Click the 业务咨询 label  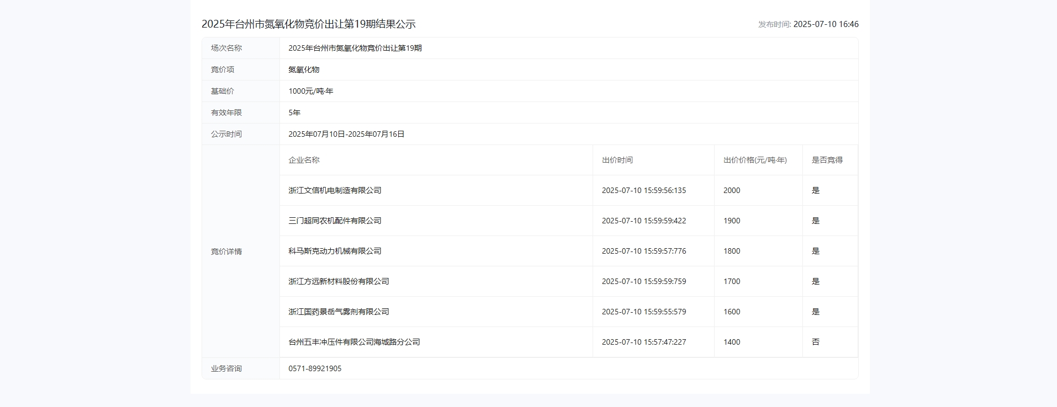226,368
